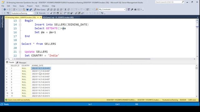The image size is (200, 112).
Task: Click the Find in Files icon
Action: click(x=97, y=10)
